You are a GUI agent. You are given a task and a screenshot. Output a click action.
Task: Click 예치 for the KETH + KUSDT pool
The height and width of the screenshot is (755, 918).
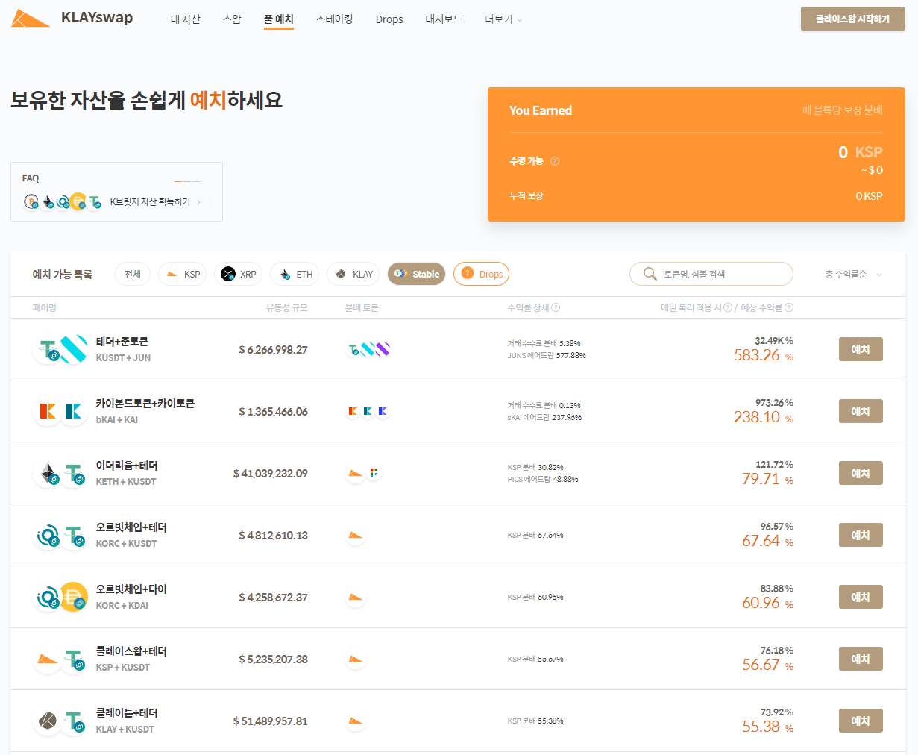click(x=861, y=473)
